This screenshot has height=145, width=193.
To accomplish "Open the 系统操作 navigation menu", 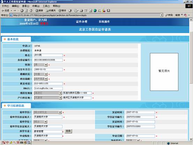I will tap(104, 22).
